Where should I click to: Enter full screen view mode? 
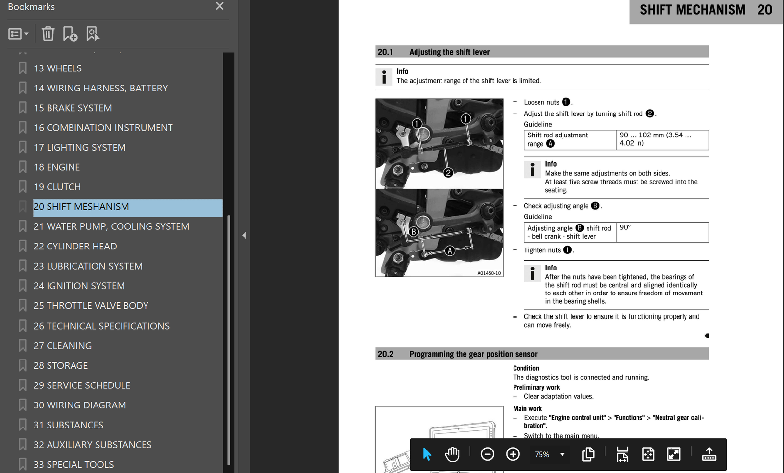pos(674,454)
